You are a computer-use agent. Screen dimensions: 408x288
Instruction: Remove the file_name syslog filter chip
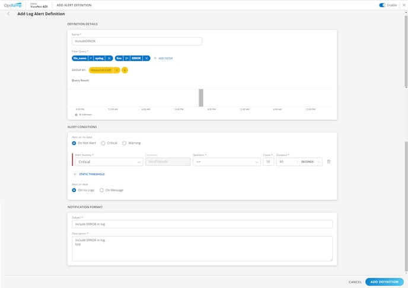click(110, 58)
